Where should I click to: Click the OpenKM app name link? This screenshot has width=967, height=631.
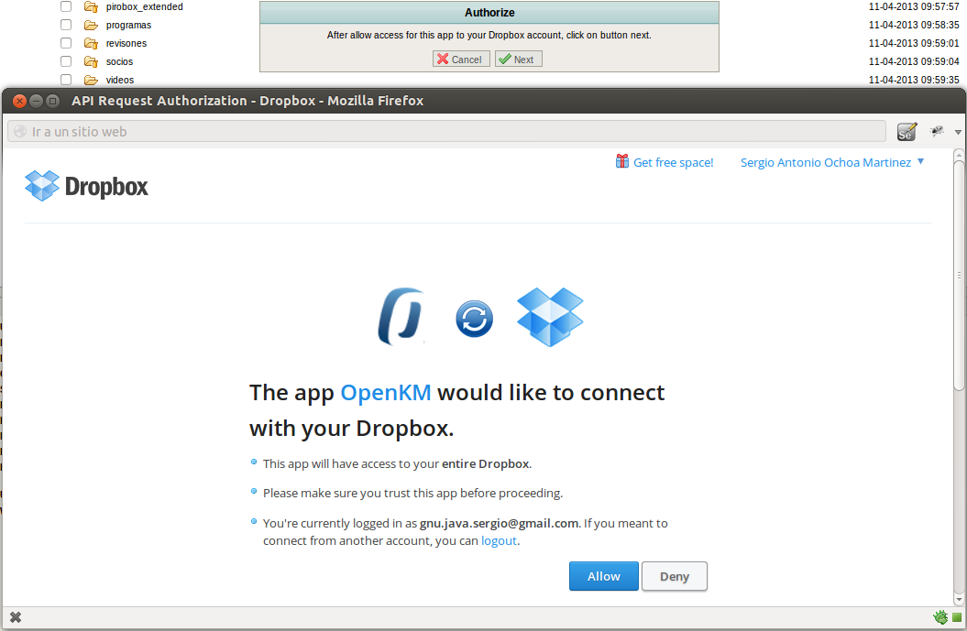point(386,393)
